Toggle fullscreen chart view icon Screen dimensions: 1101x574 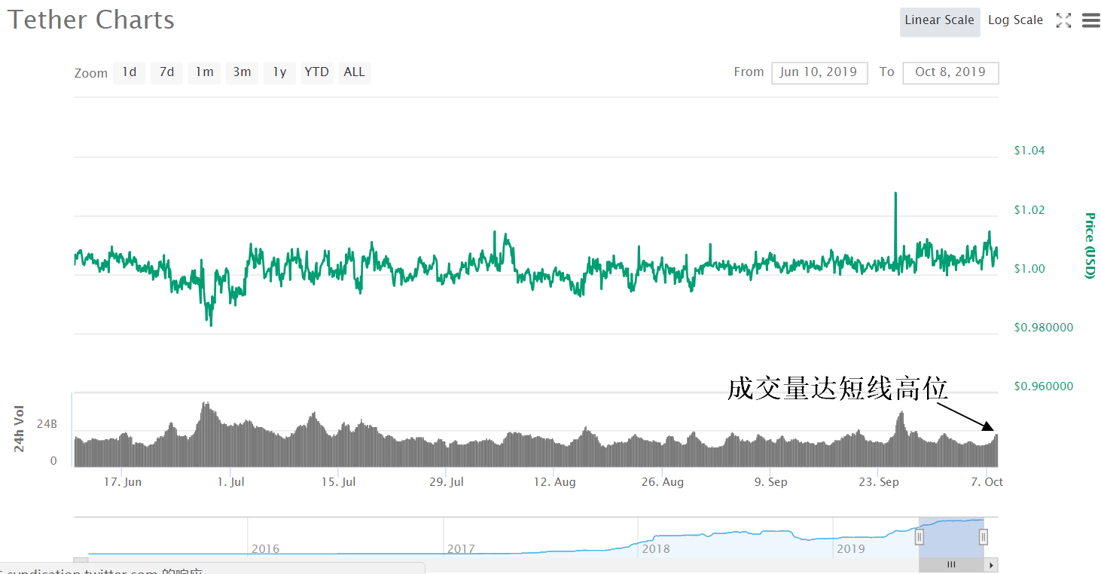click(x=1063, y=20)
